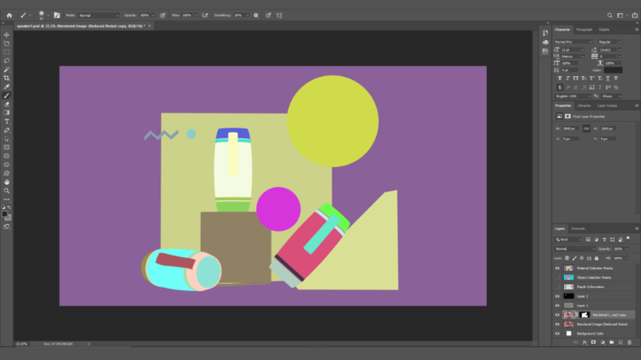
Task: Show the Depth Information layer
Action: click(557, 287)
